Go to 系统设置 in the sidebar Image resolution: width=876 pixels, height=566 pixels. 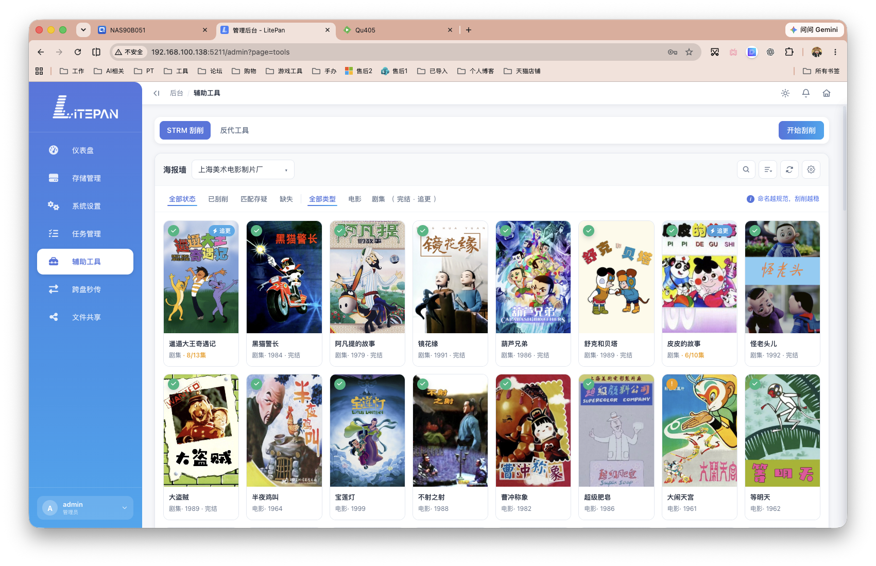tap(85, 206)
